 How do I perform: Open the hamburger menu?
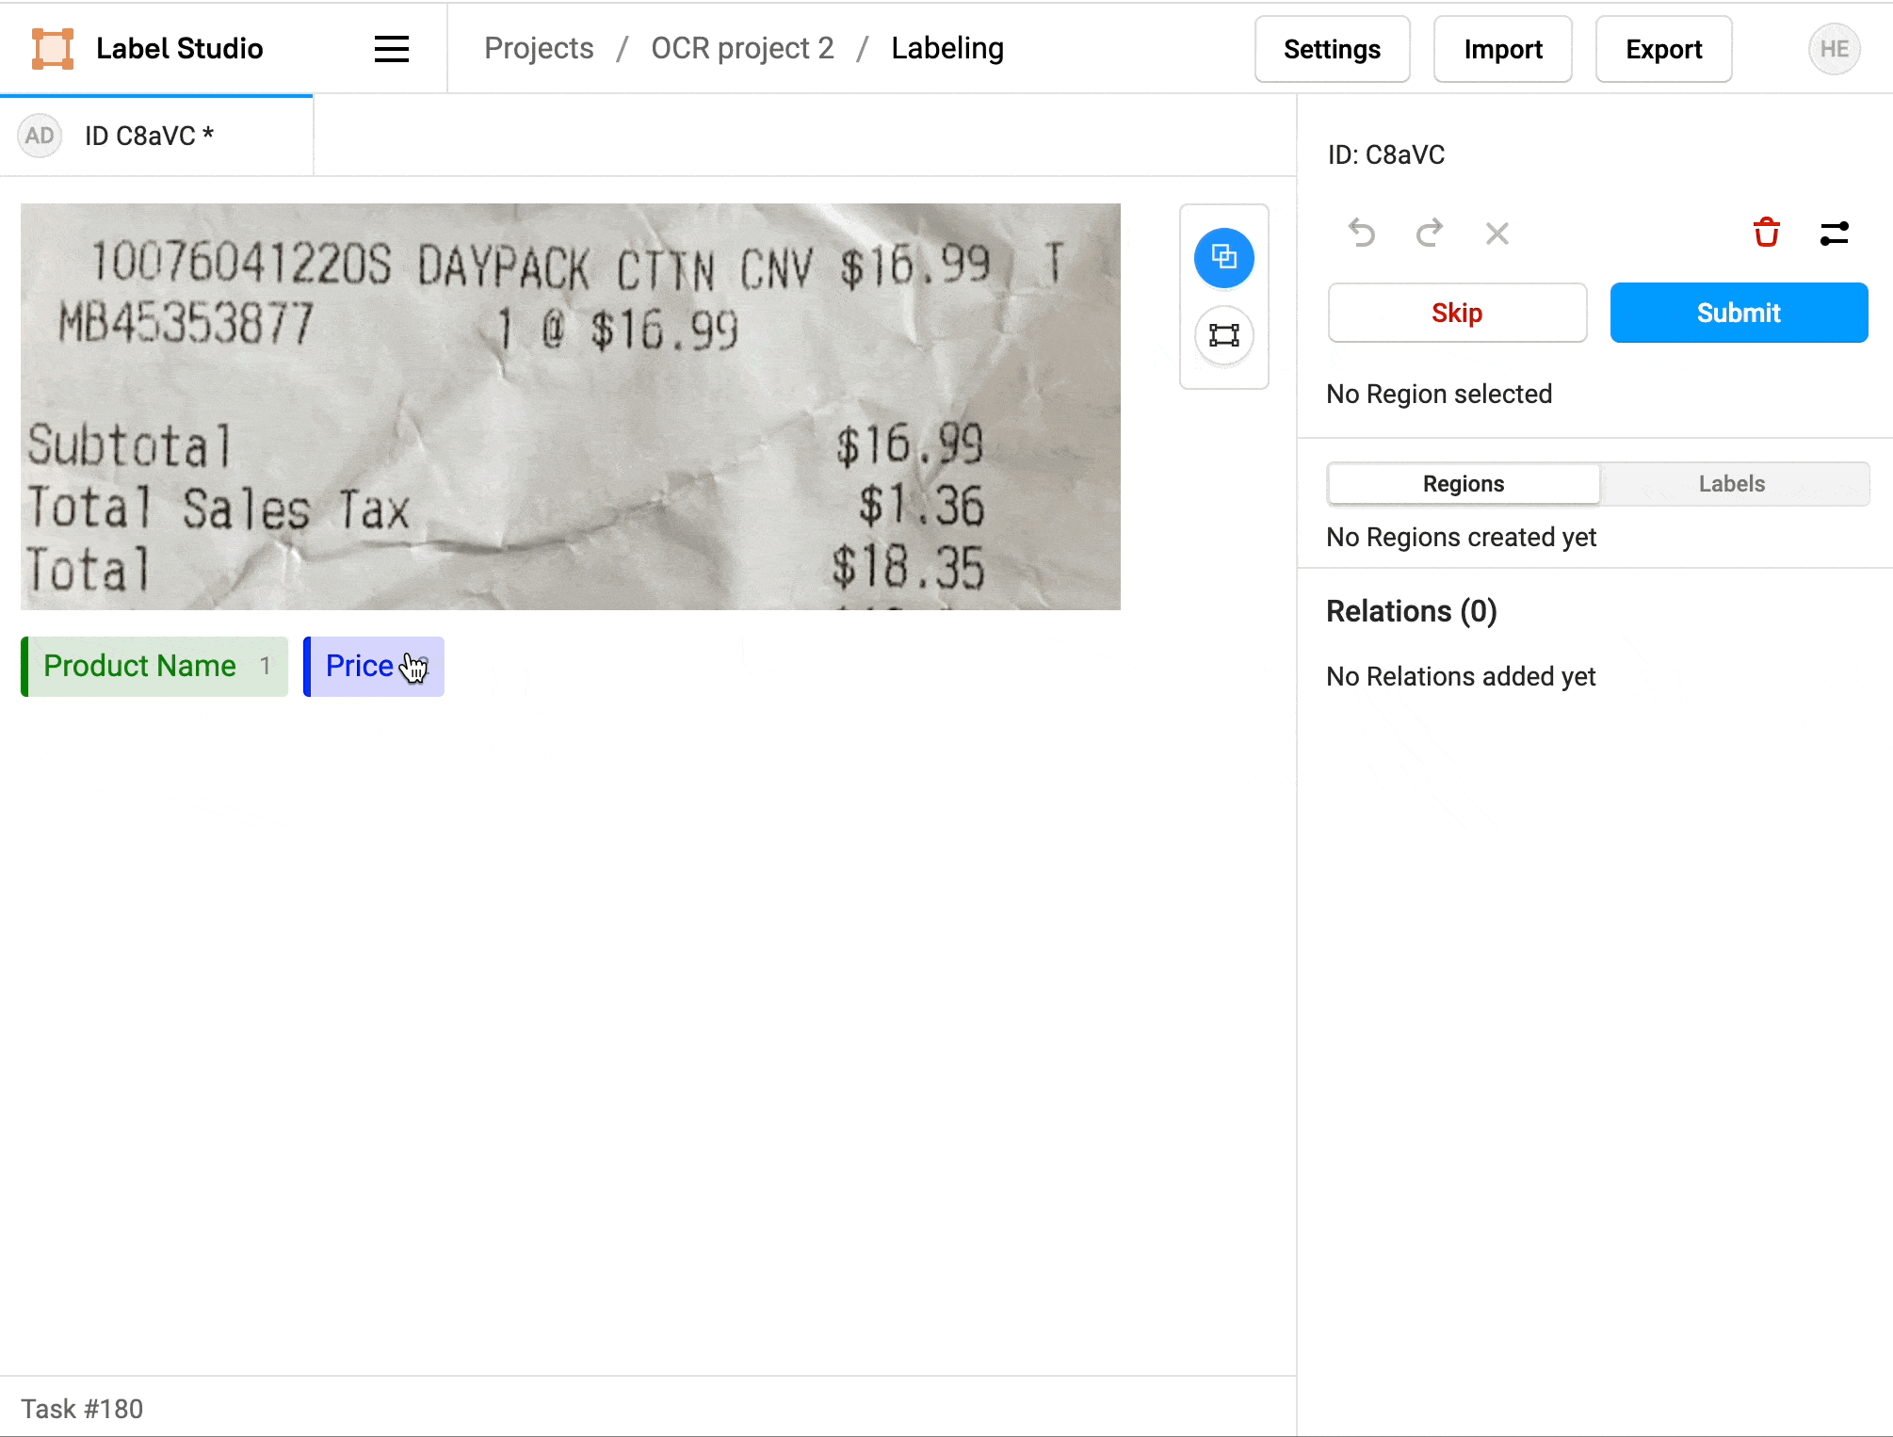(392, 49)
